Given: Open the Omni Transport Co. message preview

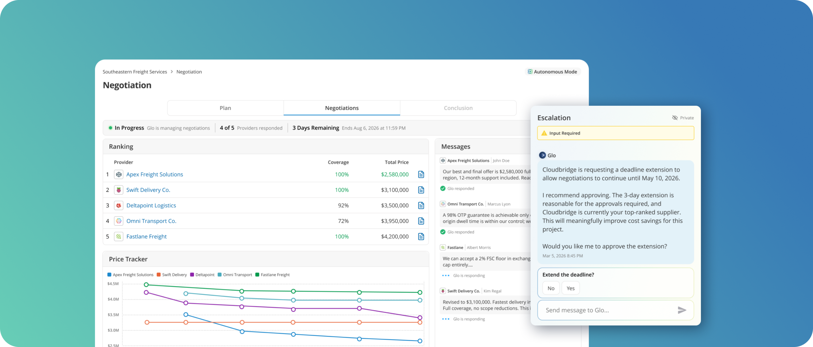Looking at the screenshot, I should (x=485, y=218).
